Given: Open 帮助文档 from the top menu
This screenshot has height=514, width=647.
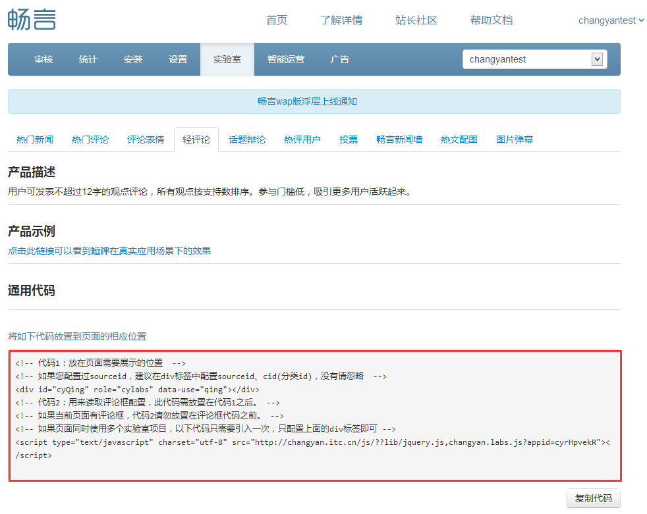Looking at the screenshot, I should point(492,20).
